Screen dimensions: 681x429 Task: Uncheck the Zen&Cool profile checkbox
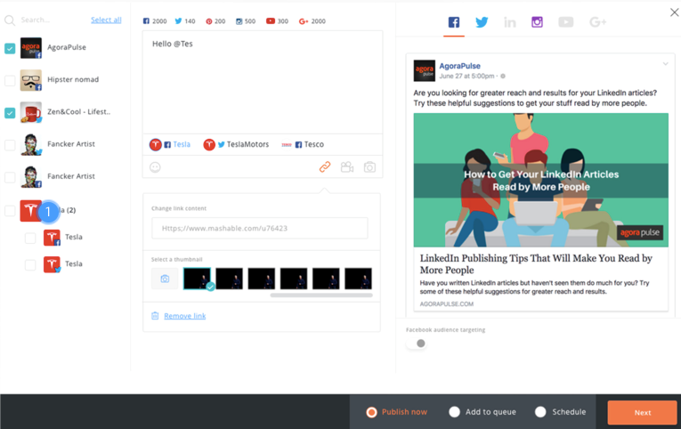coord(10,113)
